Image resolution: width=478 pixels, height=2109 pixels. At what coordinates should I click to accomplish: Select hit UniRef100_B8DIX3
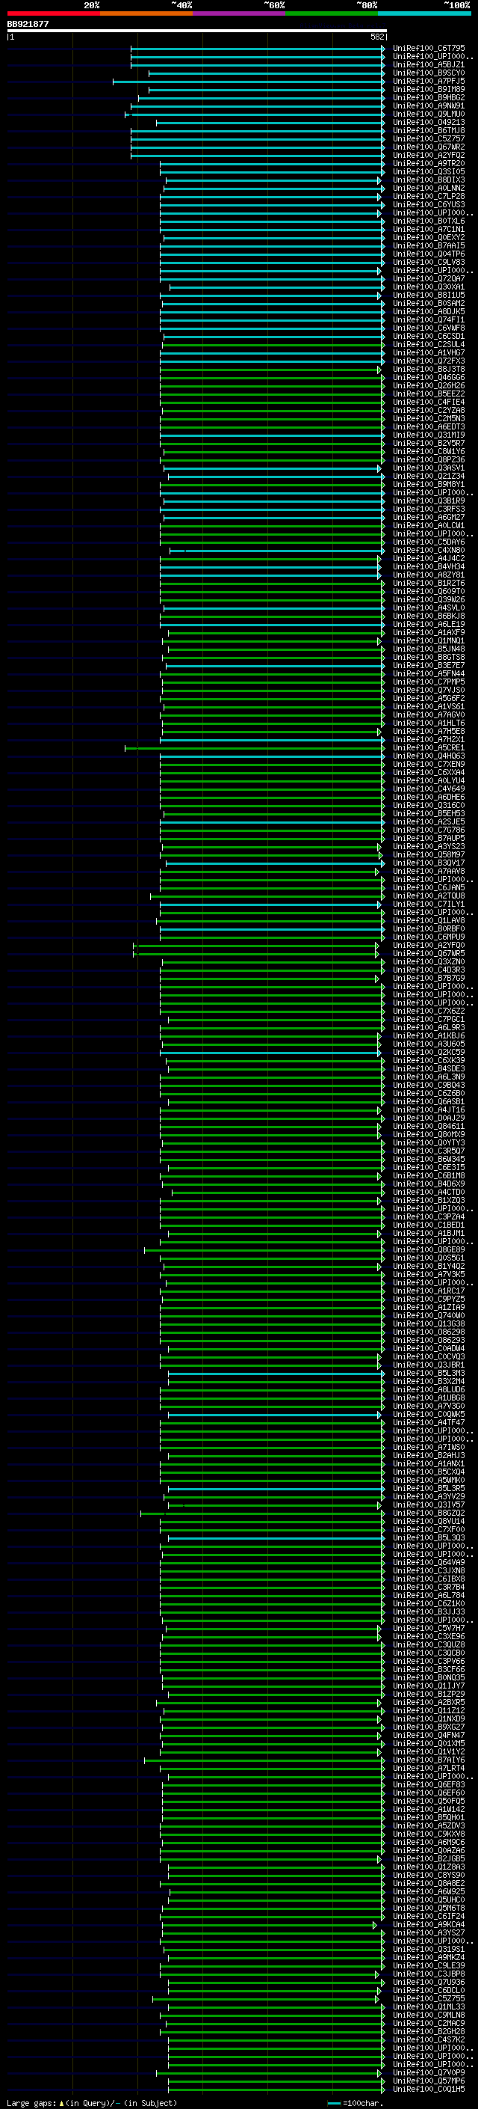pyautogui.click(x=428, y=180)
